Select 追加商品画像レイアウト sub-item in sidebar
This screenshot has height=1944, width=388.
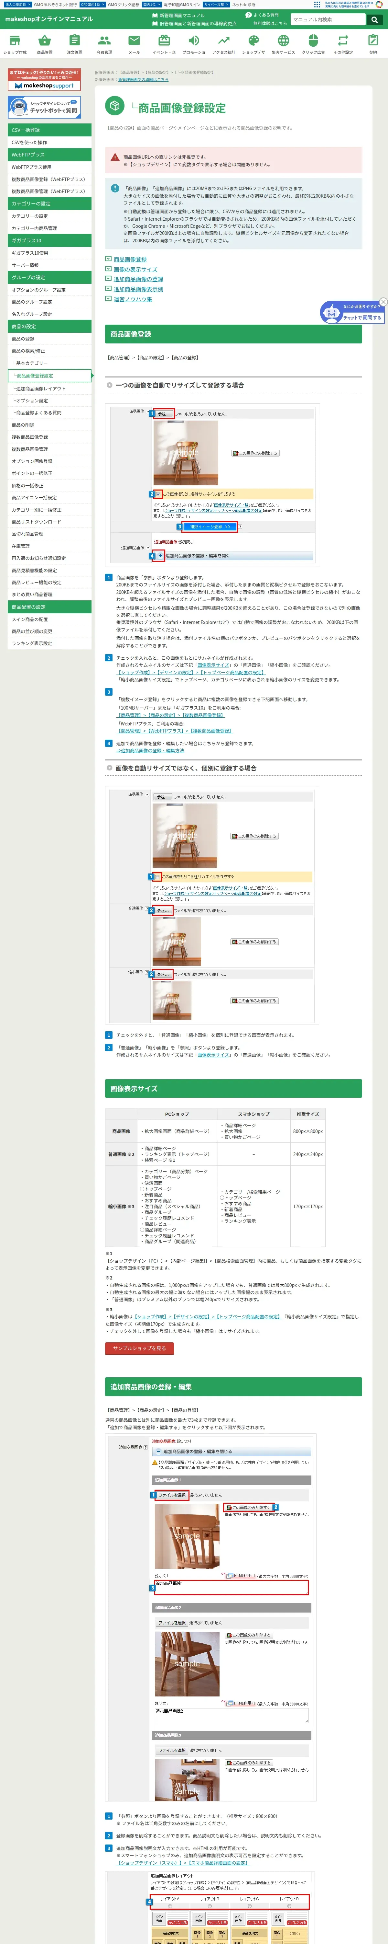click(x=50, y=389)
